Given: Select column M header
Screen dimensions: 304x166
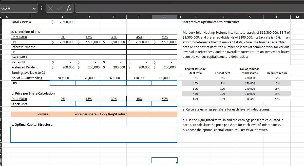Looking at the screenshot, I should [x=297, y=17].
